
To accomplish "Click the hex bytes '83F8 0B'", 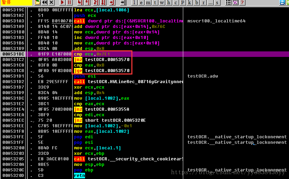I will 48,65.
